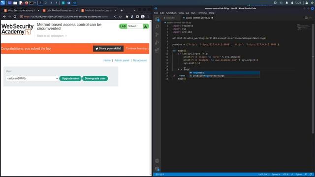This screenshot has height=177, width=315.
Task: Click the errors and warnings status indicator
Action: (160, 175)
